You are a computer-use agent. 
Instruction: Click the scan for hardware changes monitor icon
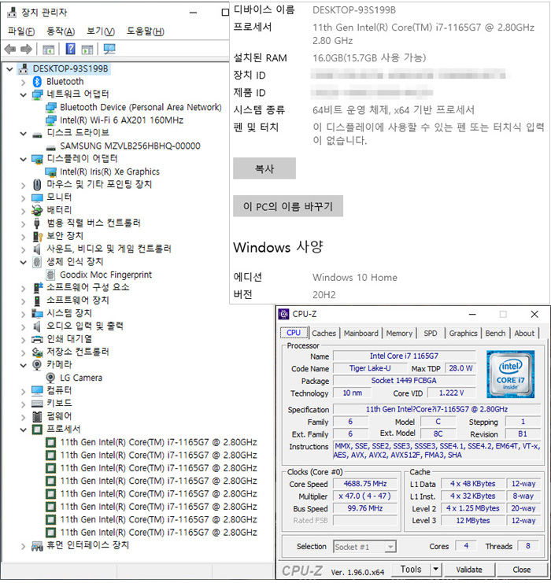109,49
